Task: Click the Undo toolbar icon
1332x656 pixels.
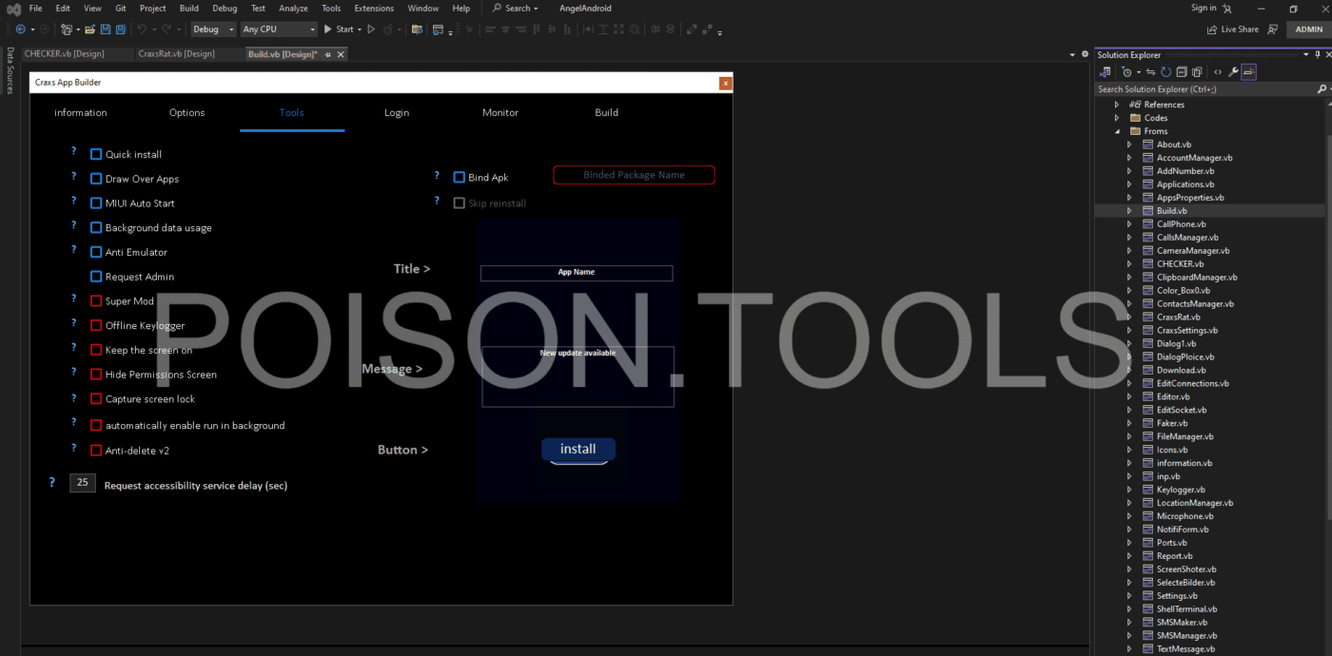Action: [x=142, y=29]
